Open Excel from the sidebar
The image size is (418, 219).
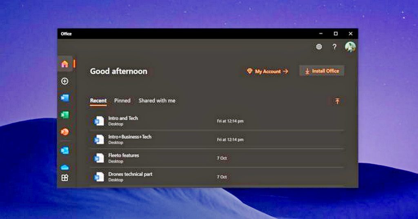pos(64,115)
